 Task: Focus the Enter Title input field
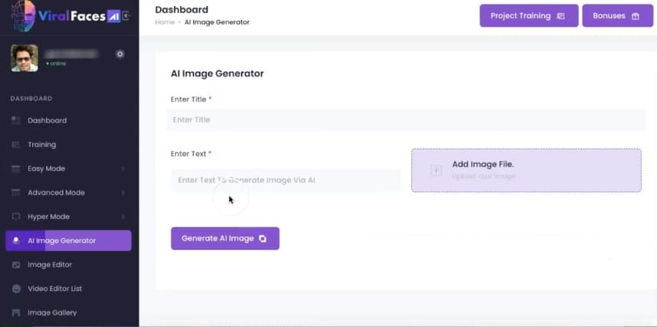[x=406, y=120]
